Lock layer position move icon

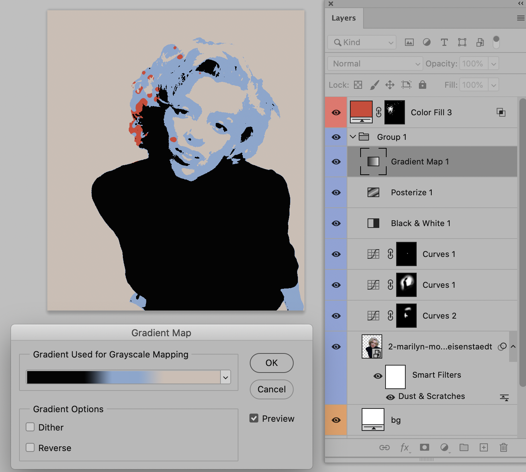[x=390, y=85]
